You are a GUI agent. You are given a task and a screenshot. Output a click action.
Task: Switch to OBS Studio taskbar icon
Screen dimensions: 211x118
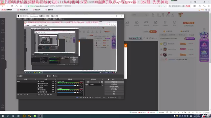pyautogui.click(x=40, y=116)
